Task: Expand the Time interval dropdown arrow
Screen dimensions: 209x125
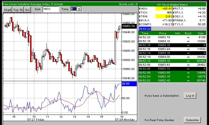Action: (x=79, y=9)
